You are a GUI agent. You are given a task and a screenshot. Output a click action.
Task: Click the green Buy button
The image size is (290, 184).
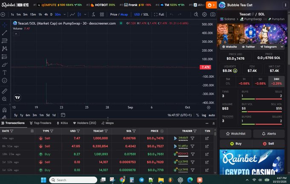pos(236,143)
